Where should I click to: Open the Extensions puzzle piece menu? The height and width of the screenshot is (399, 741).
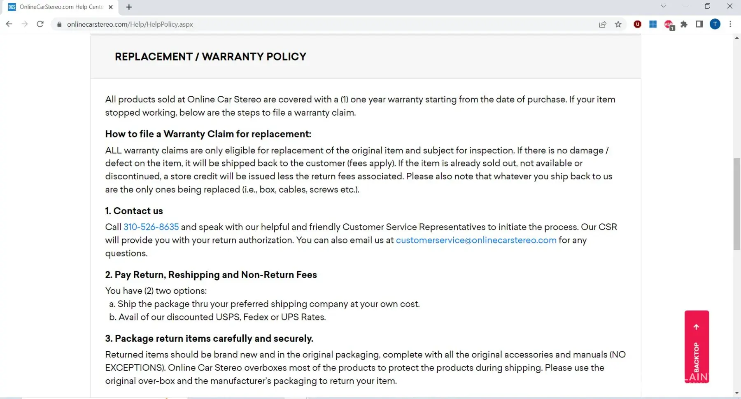tap(684, 24)
